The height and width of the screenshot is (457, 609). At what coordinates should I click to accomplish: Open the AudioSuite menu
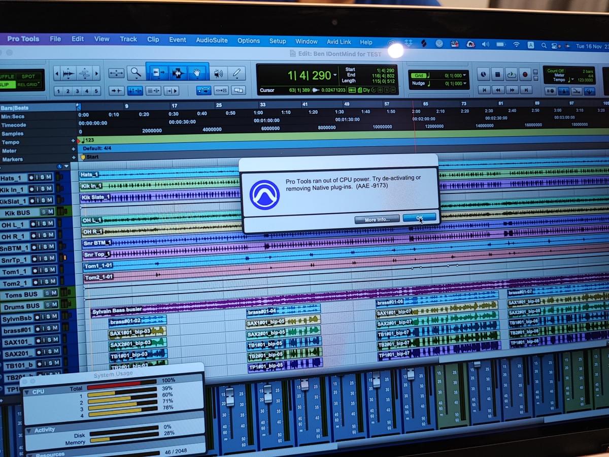(x=213, y=40)
